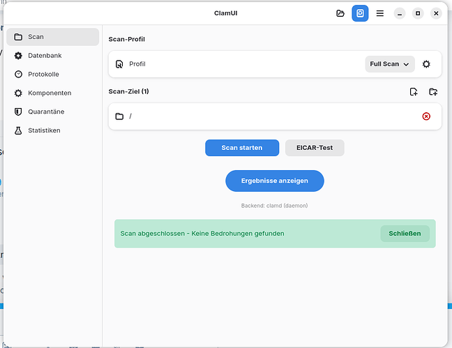The image size is (452, 348).
Task: Open the hamburger main menu
Action: point(379,13)
